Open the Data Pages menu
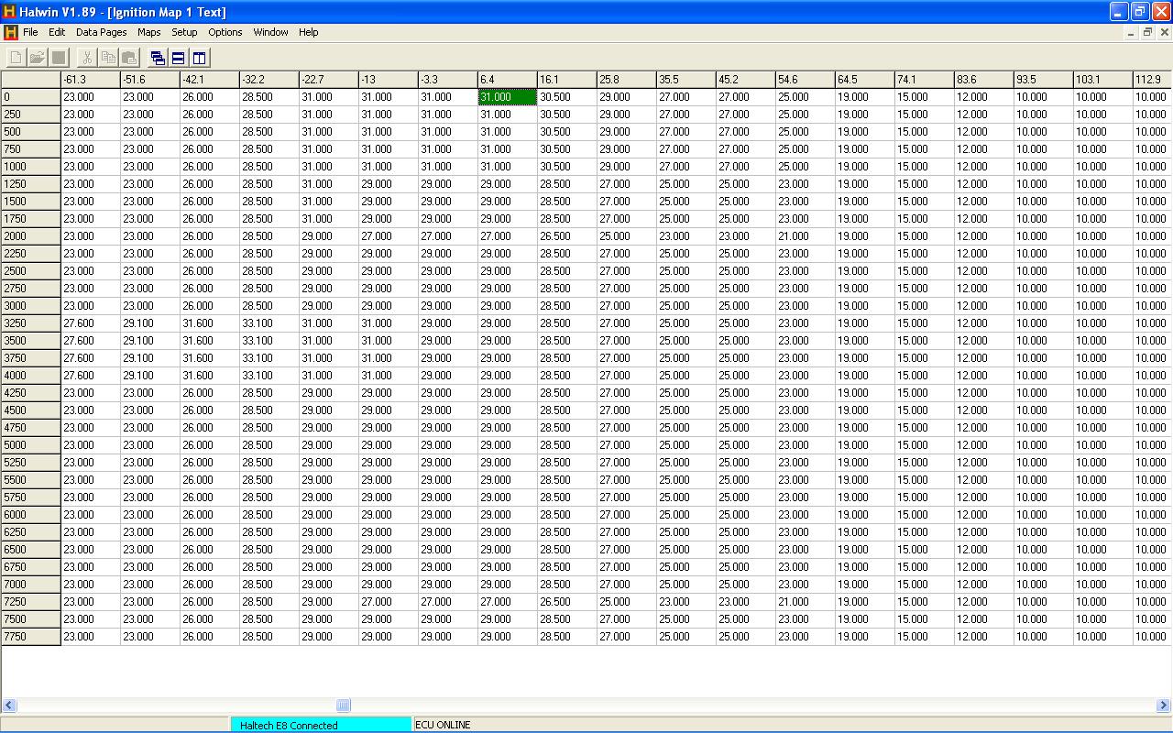1173x733 pixels. (x=102, y=32)
